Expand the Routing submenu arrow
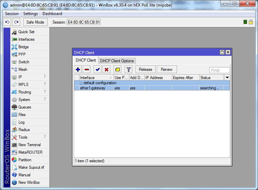The image size is (258, 190). [45, 92]
